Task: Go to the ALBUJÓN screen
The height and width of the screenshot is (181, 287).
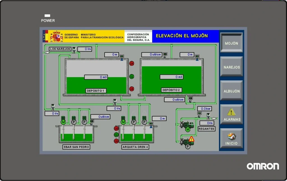Action: coord(231,91)
